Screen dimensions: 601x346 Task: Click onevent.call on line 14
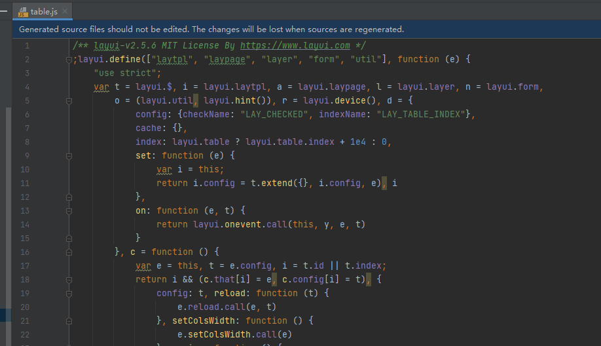tap(256, 224)
